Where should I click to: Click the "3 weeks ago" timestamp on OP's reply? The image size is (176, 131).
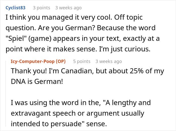109,61
